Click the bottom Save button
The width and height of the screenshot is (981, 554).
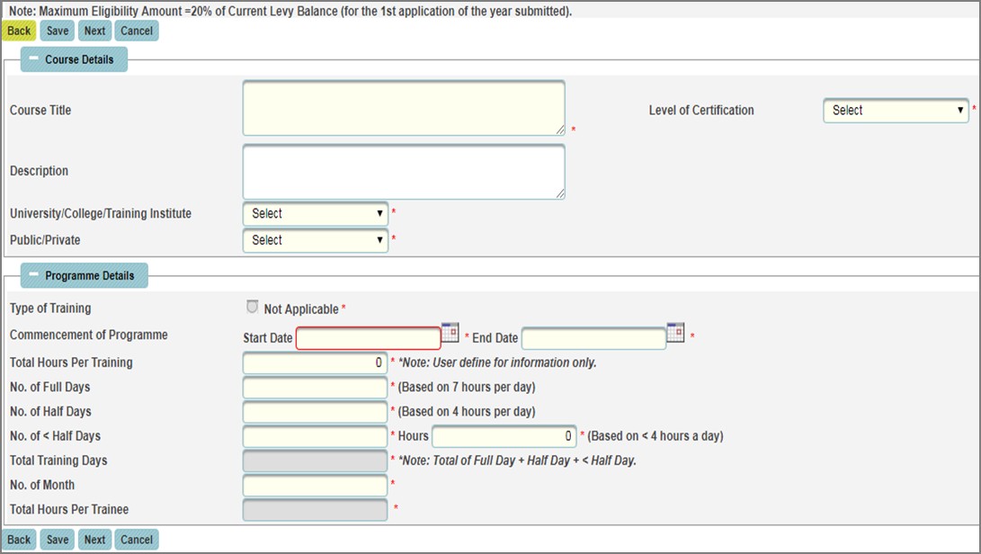point(58,540)
